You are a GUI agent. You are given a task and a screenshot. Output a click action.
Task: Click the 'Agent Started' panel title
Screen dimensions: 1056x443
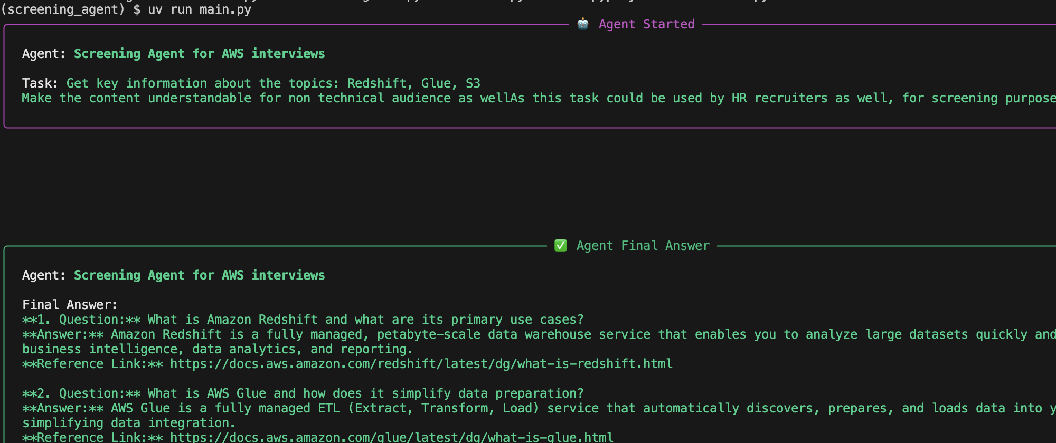(x=647, y=24)
